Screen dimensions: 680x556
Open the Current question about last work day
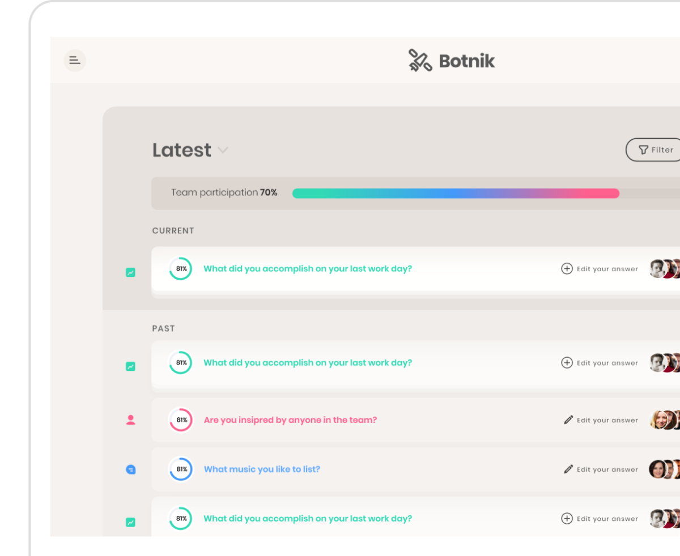tap(308, 269)
